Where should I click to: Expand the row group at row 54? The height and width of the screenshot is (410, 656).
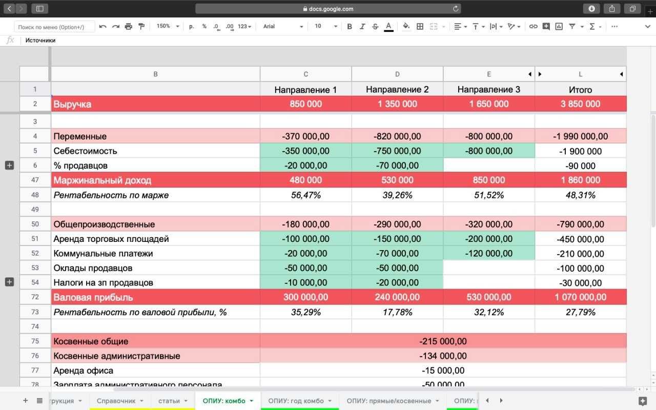tap(9, 282)
